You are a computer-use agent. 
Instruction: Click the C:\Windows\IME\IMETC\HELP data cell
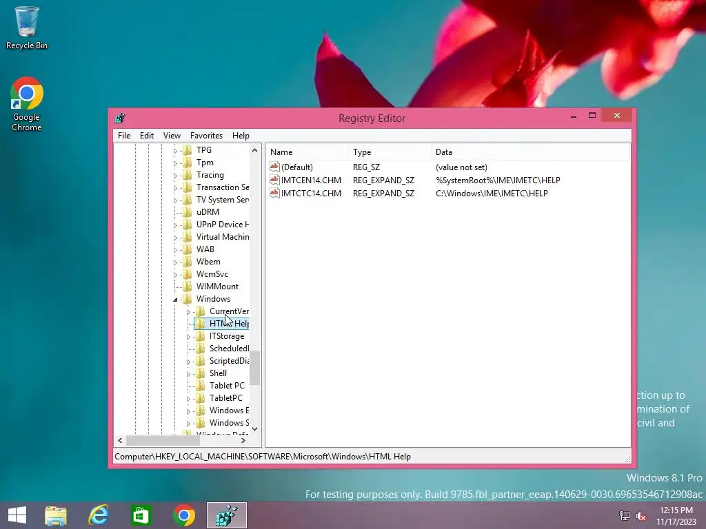(x=492, y=193)
